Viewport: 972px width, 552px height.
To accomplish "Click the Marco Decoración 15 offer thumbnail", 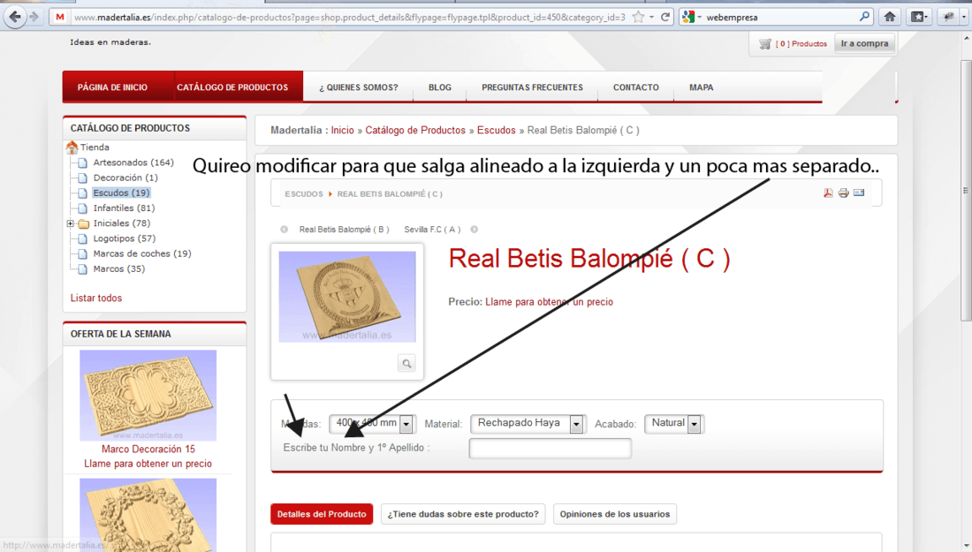I will [x=148, y=396].
